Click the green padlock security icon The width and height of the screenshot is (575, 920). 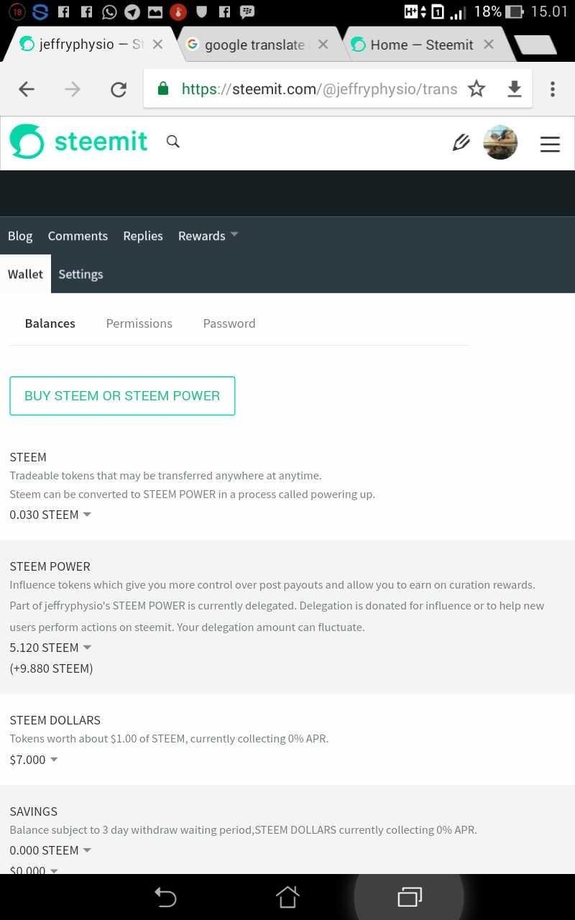click(x=163, y=88)
